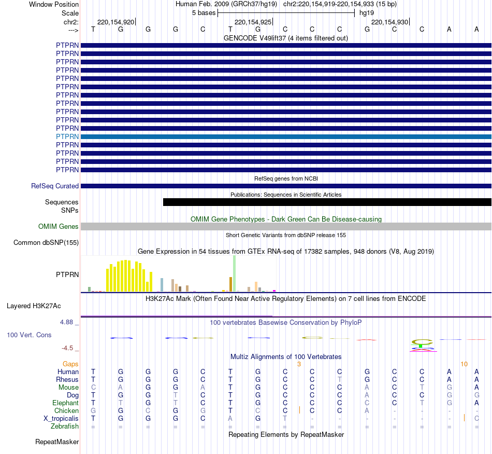This screenshot has width=492, height=454.
Task: Click Publications: Sequences in Scientific Articles title
Action: point(286,195)
